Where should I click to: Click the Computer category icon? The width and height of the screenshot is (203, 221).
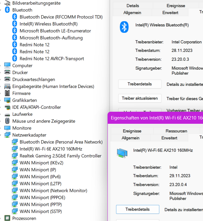click(7, 65)
